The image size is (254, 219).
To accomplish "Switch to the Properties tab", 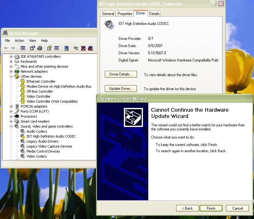I will point(125,14).
